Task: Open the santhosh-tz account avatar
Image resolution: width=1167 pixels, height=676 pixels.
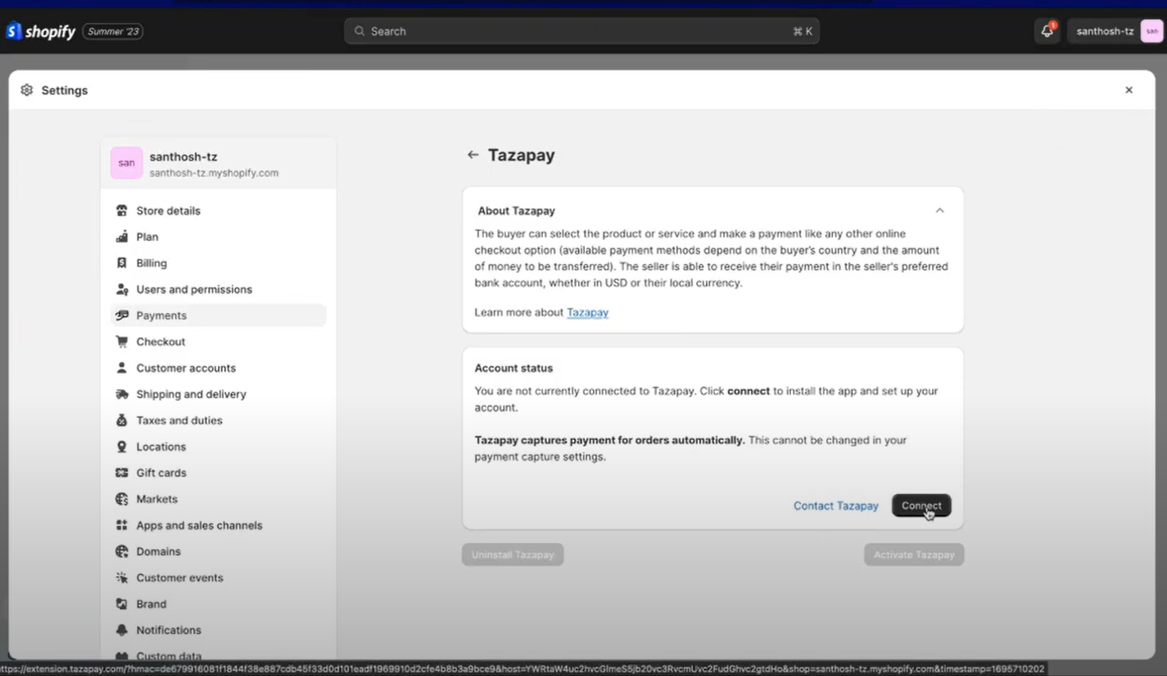Action: pos(1151,31)
